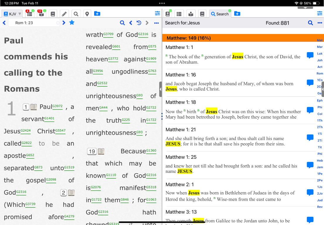Viewport: 324px width, 225px height.
Task: Open comment bubble for Matthew 1: 1
Action: click(x=310, y=55)
